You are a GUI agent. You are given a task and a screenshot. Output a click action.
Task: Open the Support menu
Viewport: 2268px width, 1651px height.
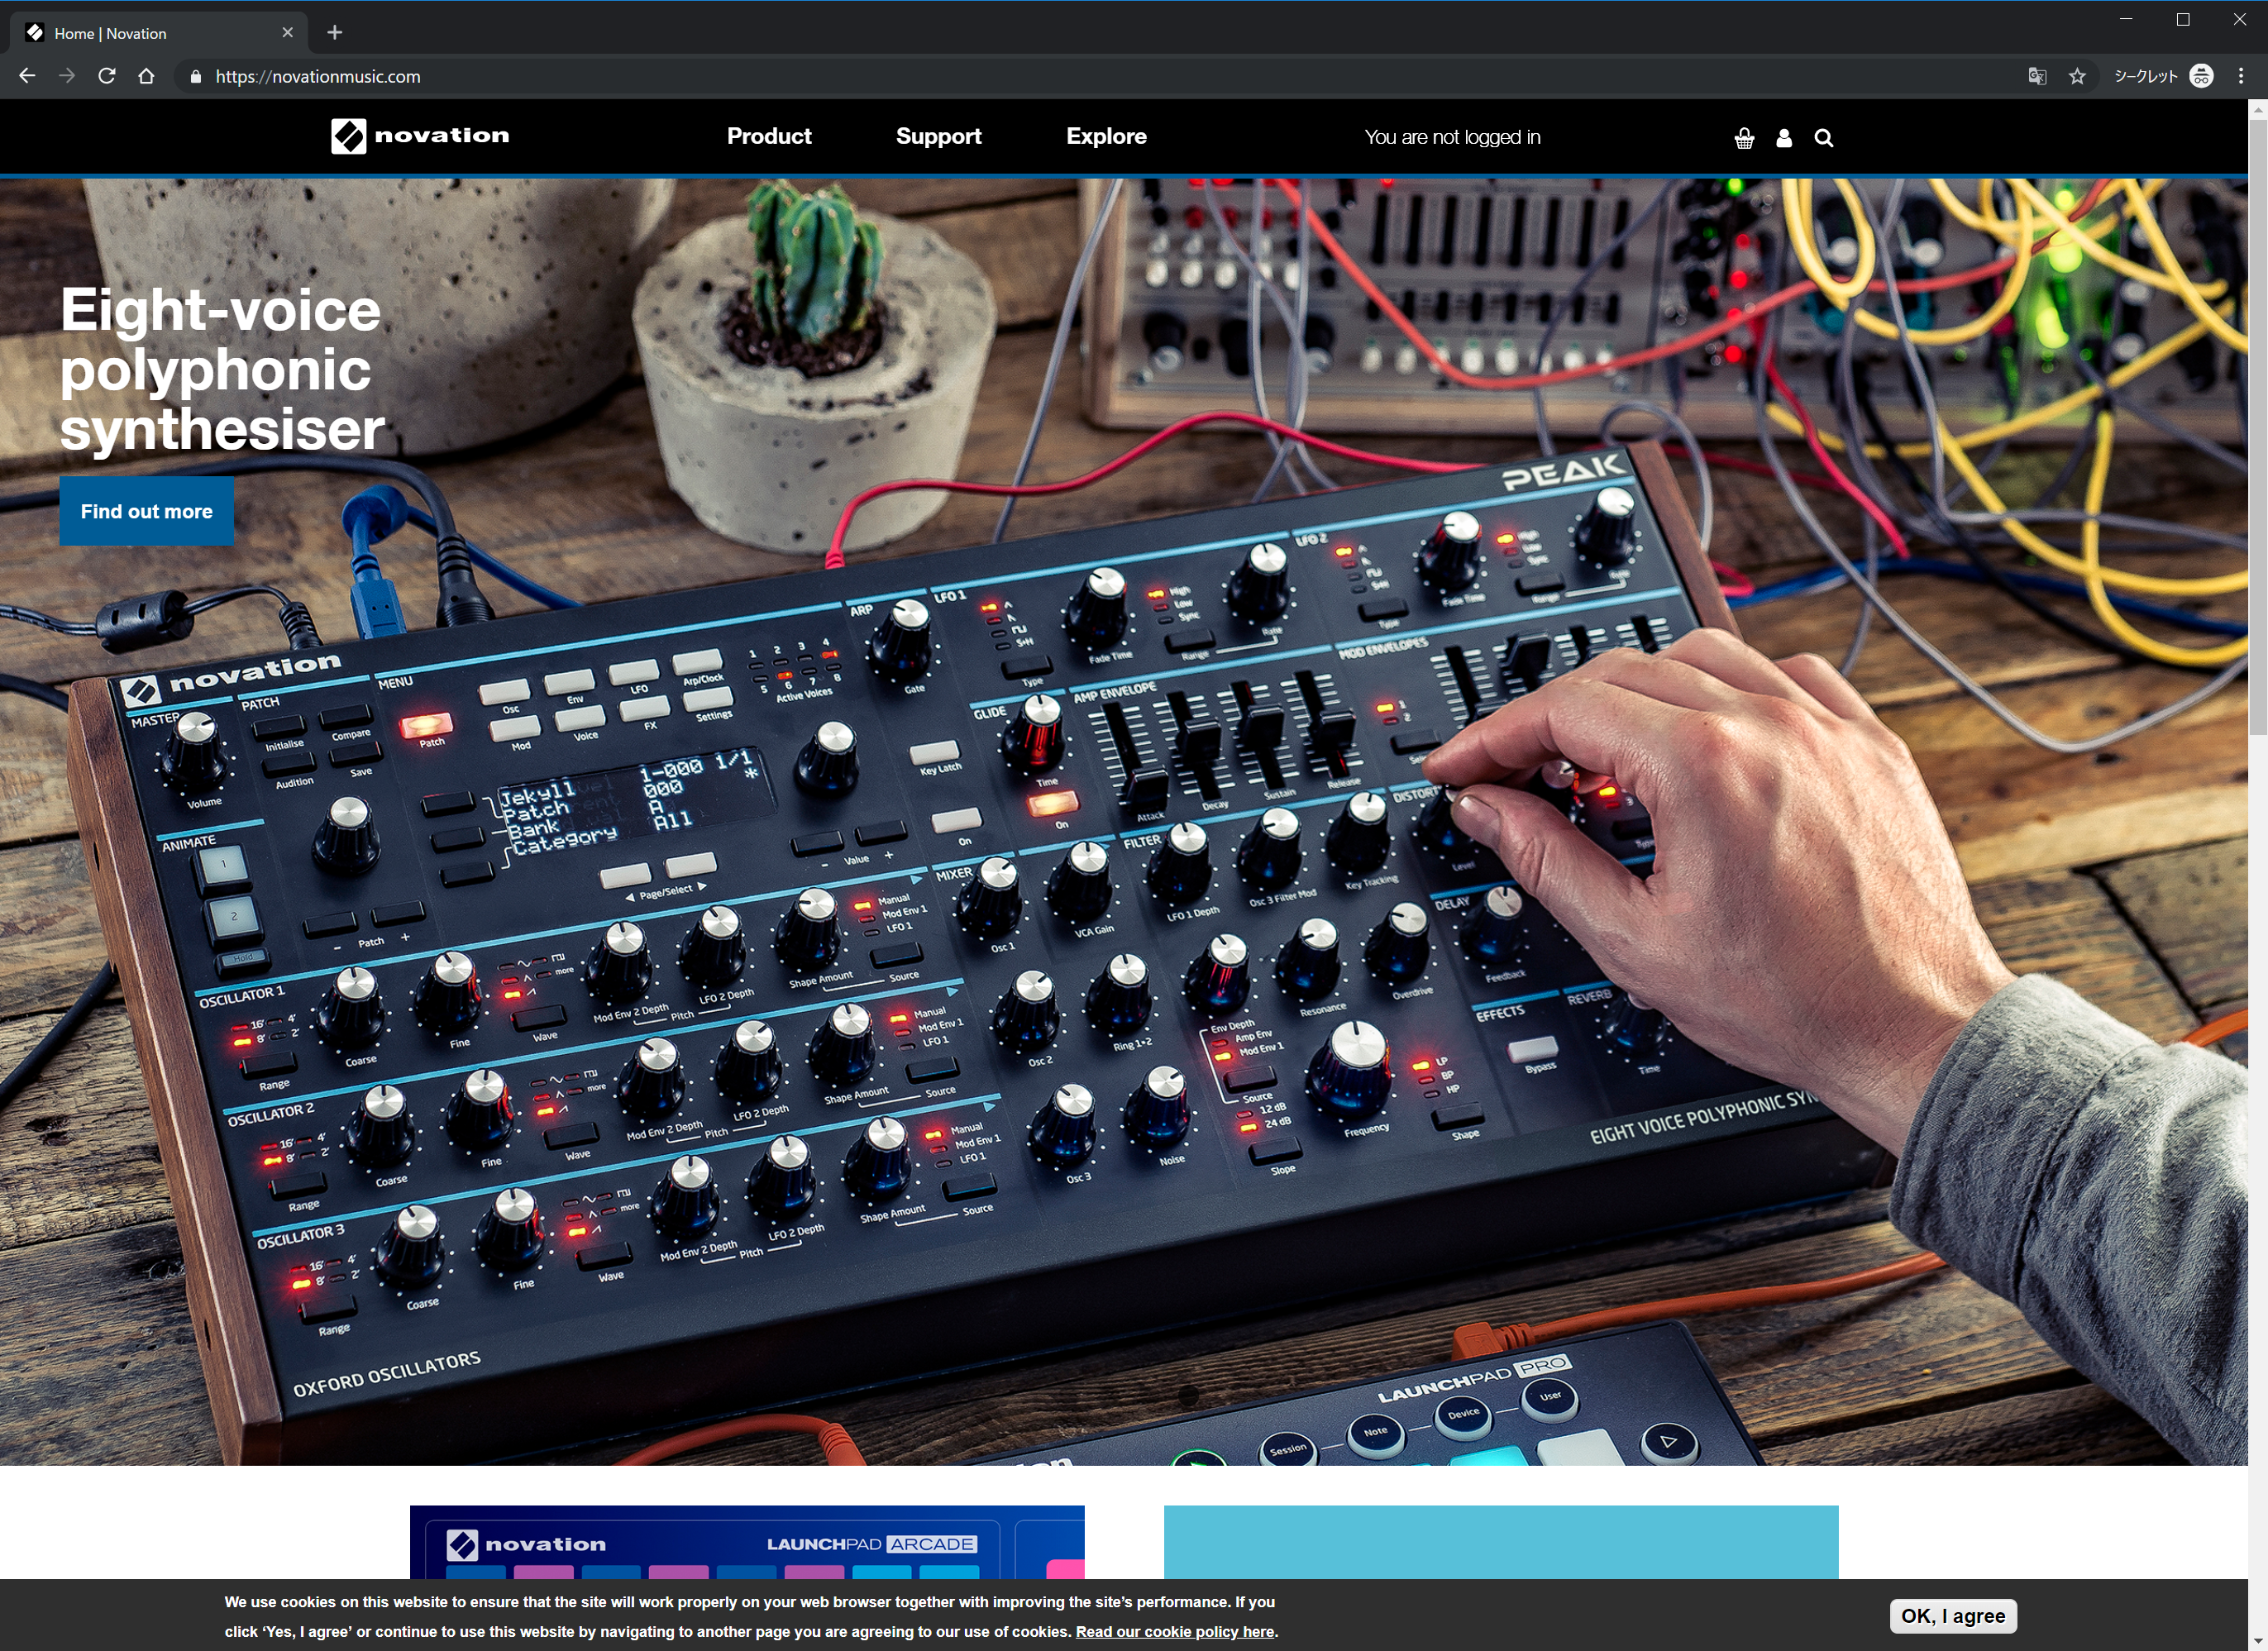coord(938,136)
